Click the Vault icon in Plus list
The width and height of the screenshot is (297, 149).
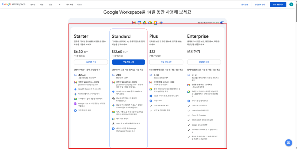151,96
